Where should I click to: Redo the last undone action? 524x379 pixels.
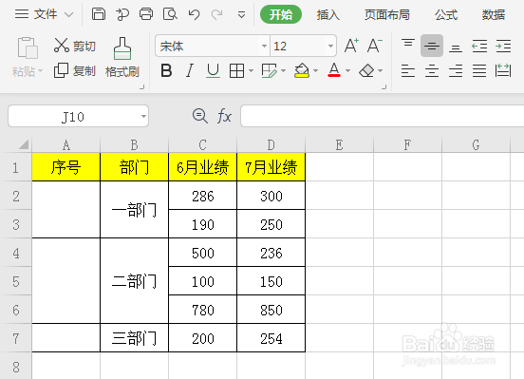click(217, 14)
